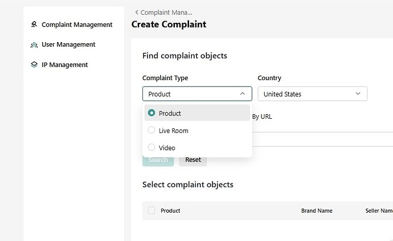Click the back chevron beside Complaint Mana...

pos(137,13)
